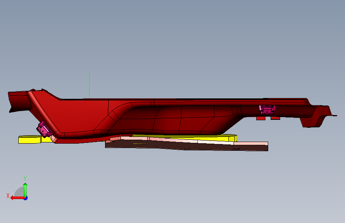
Task: Click the red X axis arrow of triad
Action: tap(17, 198)
